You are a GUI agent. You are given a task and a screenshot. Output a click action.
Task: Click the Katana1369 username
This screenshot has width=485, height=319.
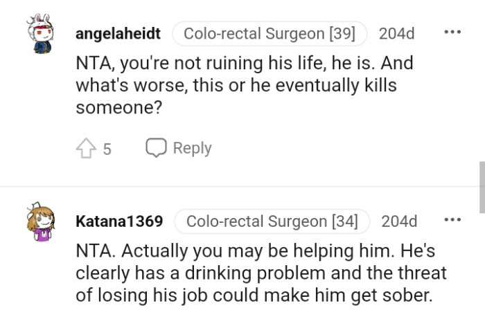[119, 221]
